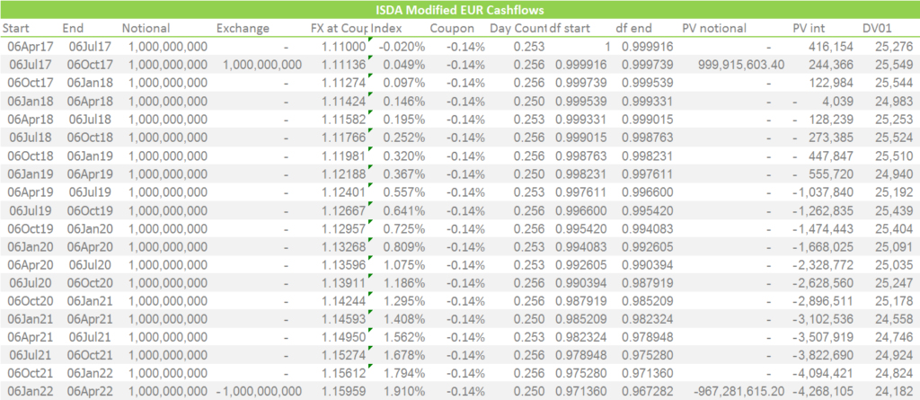This screenshot has height=400, width=920.
Task: Select PV int value -1,037,840
Action: coord(823,191)
